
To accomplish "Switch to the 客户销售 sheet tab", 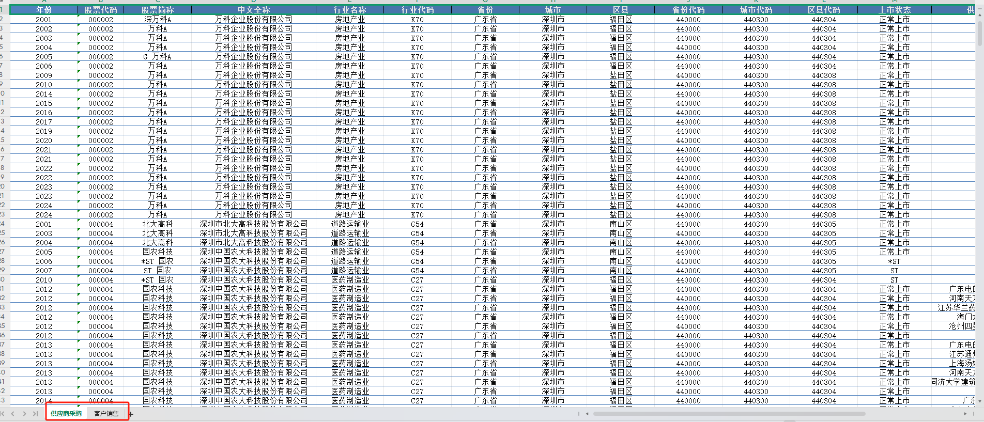I will point(106,413).
